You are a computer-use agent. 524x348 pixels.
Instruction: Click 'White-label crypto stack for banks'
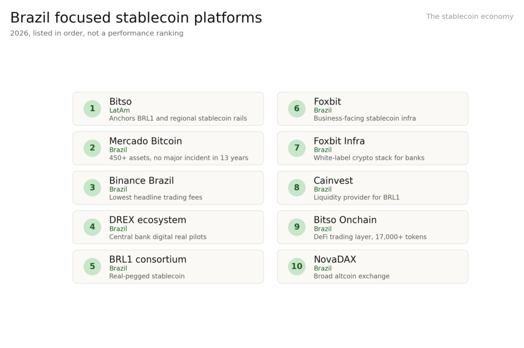coord(369,158)
